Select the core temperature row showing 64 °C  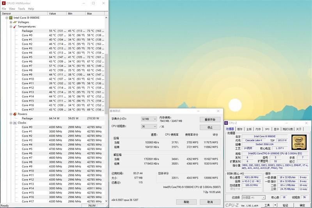(x=63, y=57)
